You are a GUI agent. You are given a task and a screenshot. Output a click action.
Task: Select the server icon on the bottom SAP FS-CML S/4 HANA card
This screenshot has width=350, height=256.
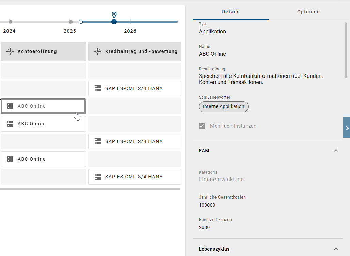tap(98, 176)
